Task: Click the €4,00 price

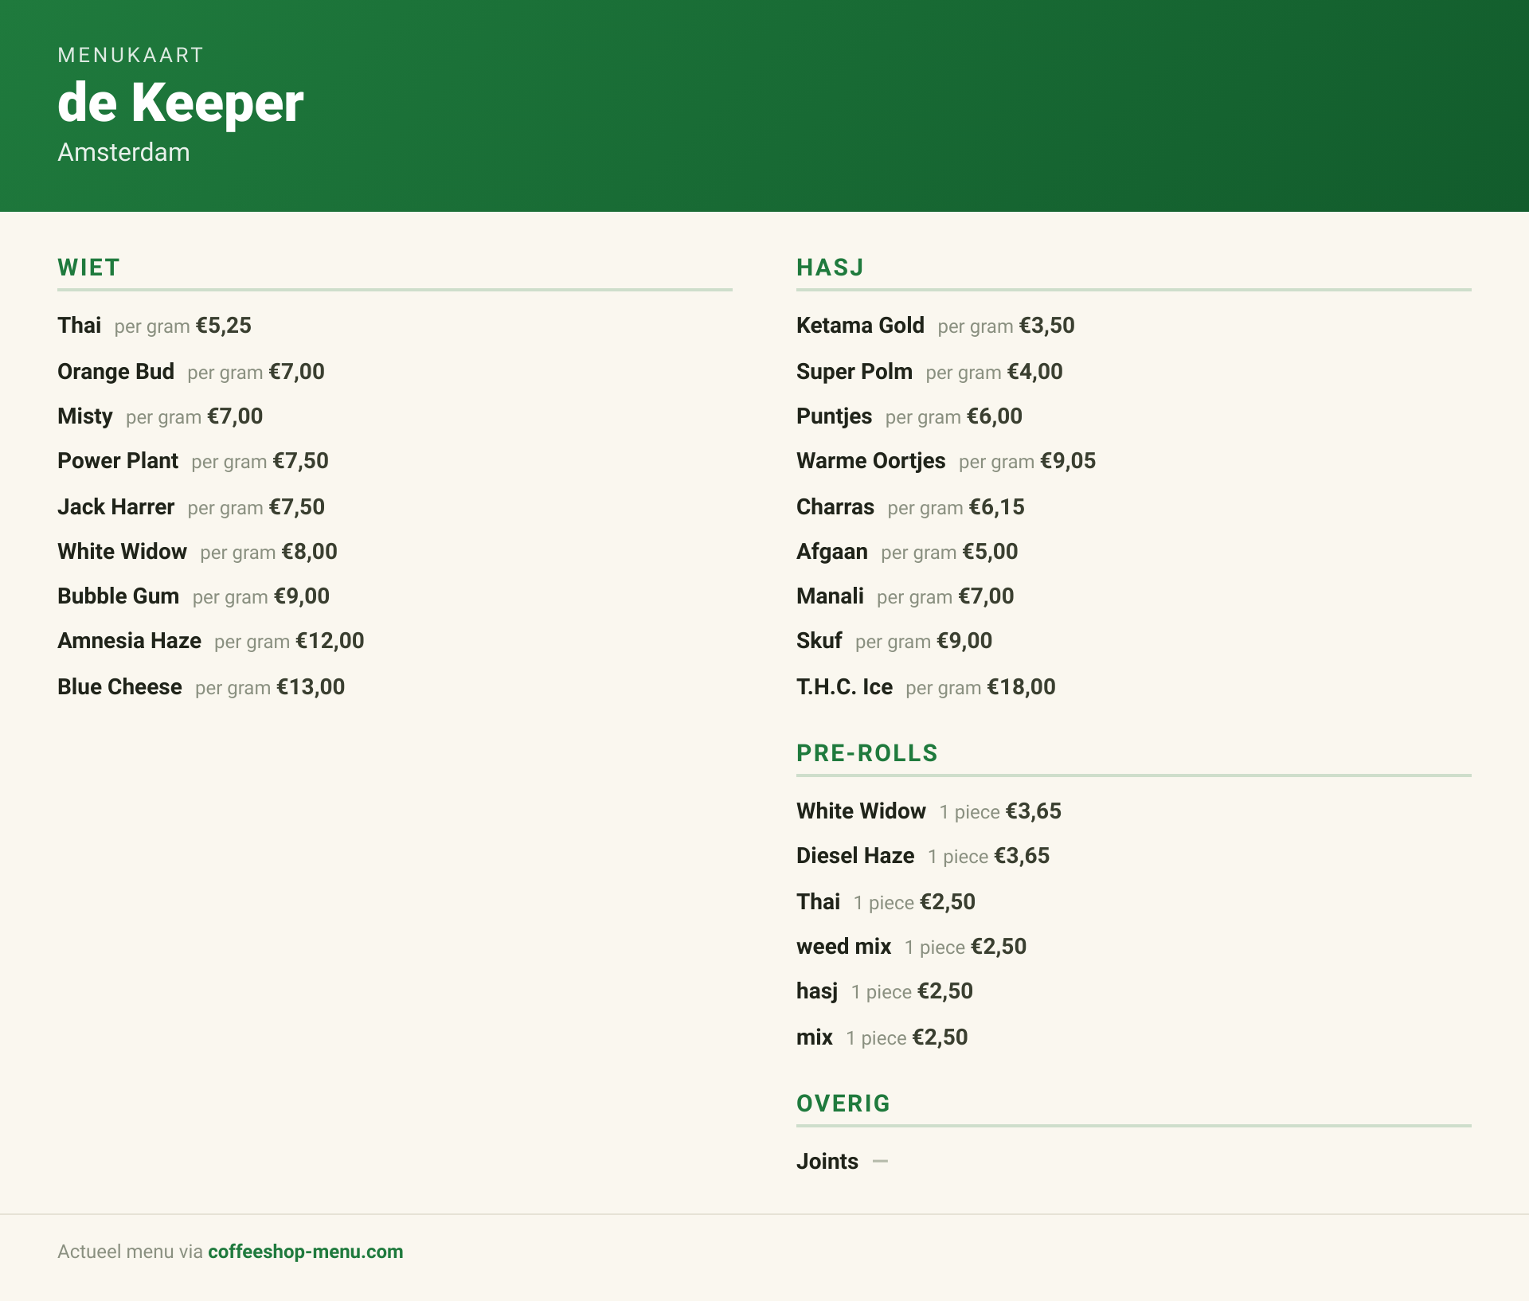Action: (x=1035, y=372)
